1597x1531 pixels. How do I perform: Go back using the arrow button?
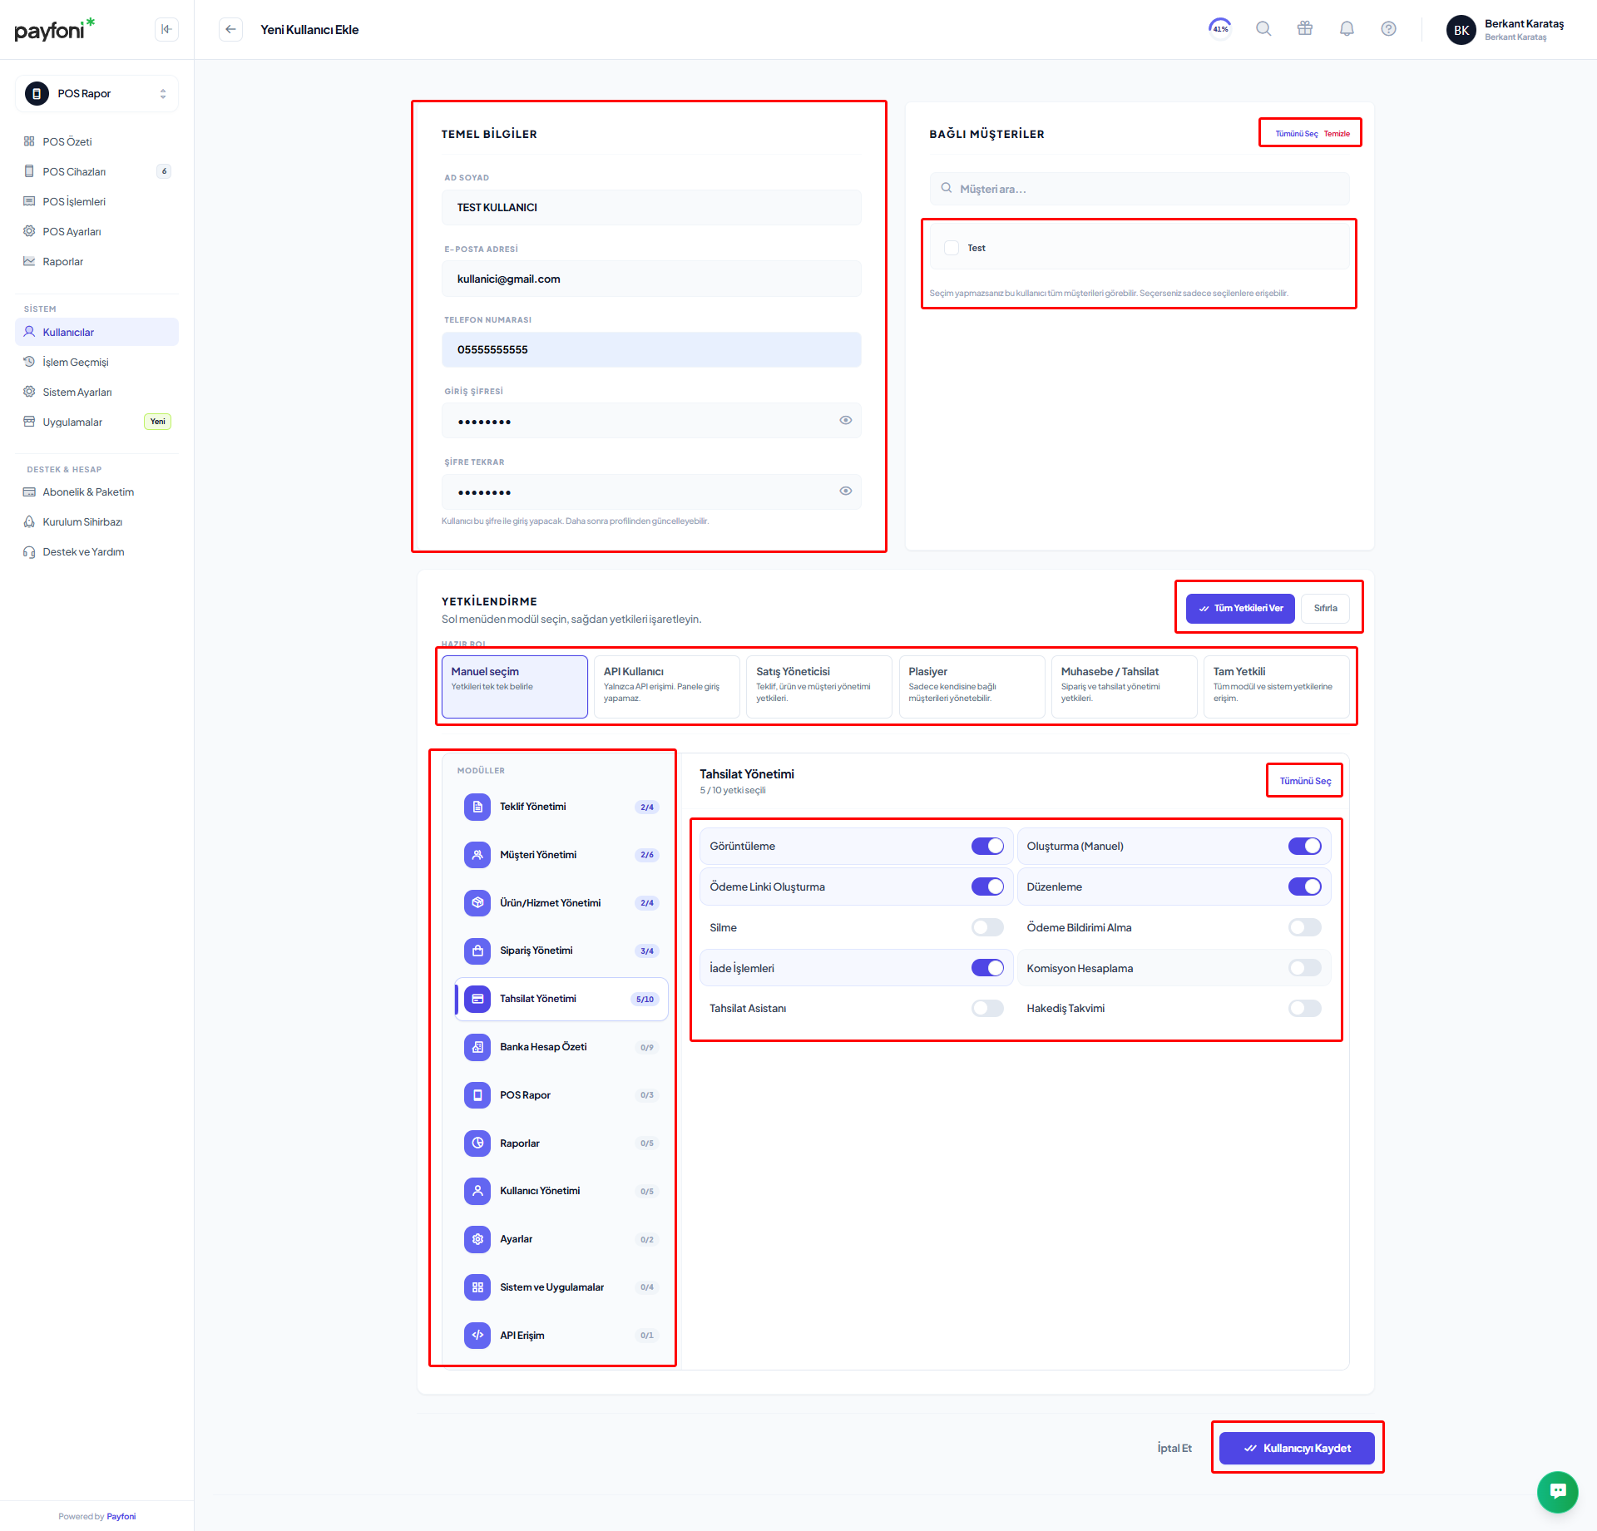(230, 29)
